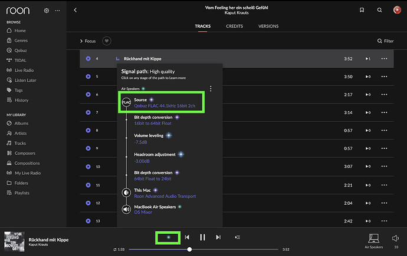Image resolution: width=407 pixels, height=256 pixels.
Task: Open the signal path three-dot menu
Action: 211,89
